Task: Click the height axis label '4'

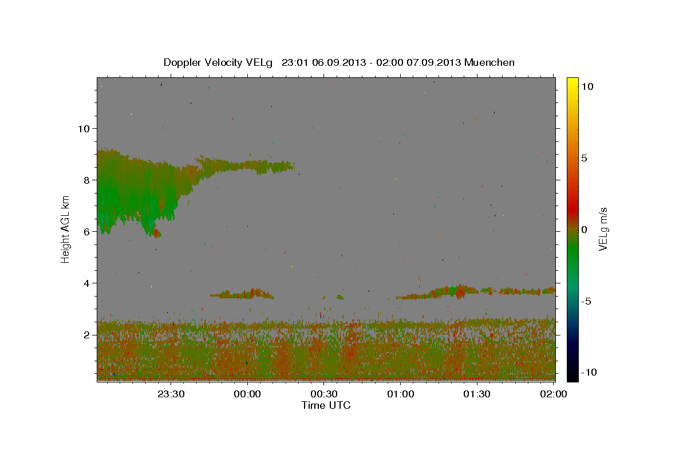Action: [87, 283]
